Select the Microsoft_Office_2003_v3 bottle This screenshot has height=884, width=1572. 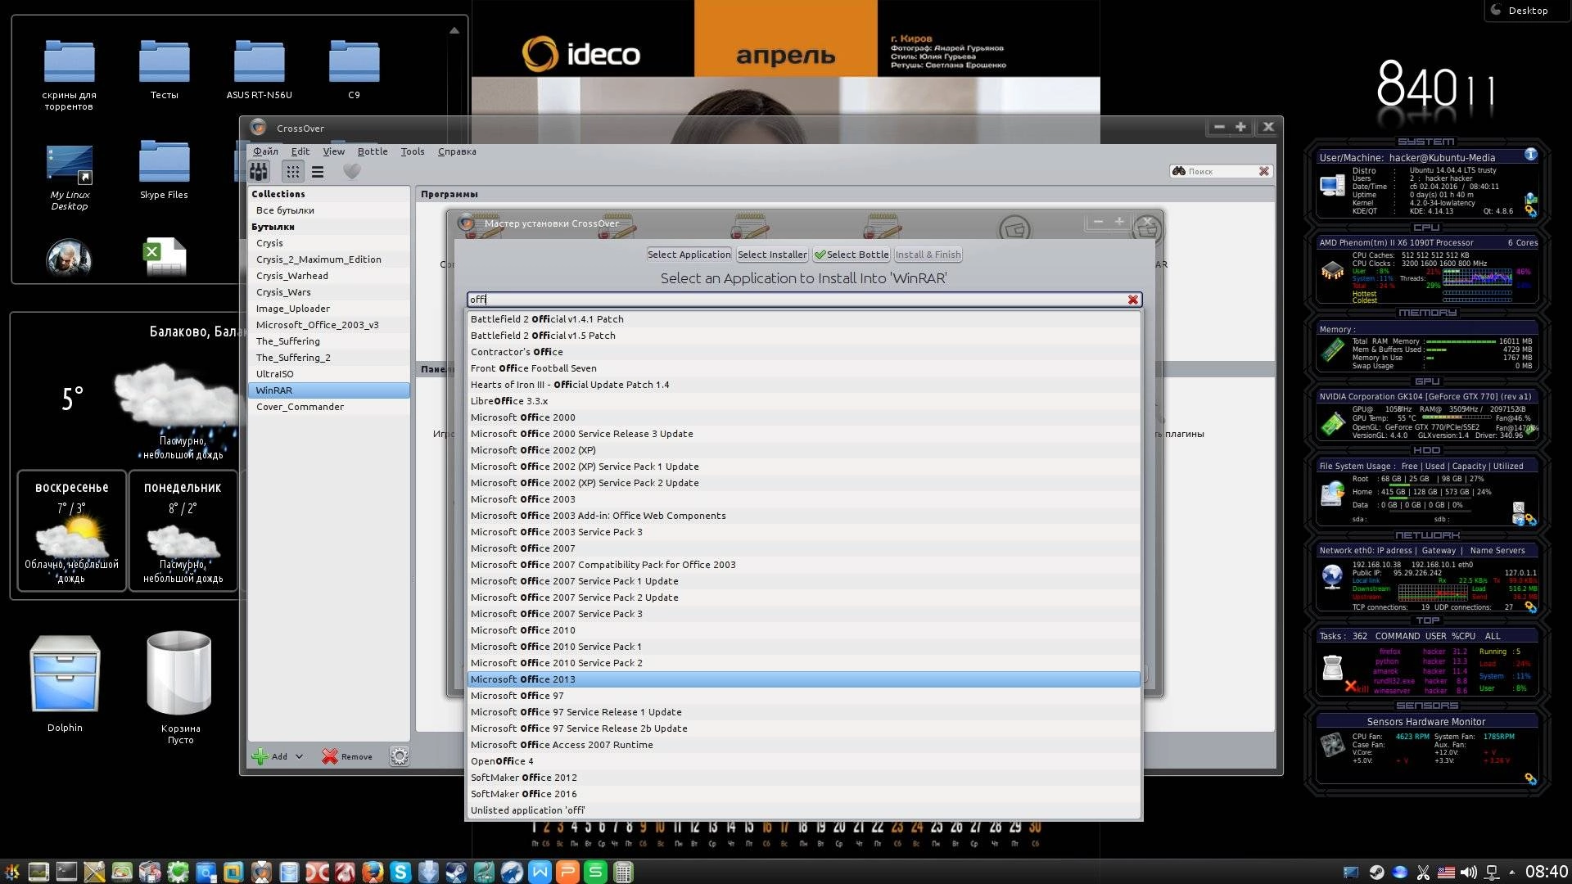(329, 325)
